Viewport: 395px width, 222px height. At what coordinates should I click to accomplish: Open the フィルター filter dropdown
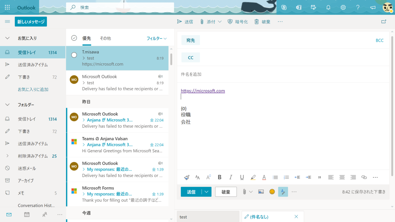pos(157,38)
